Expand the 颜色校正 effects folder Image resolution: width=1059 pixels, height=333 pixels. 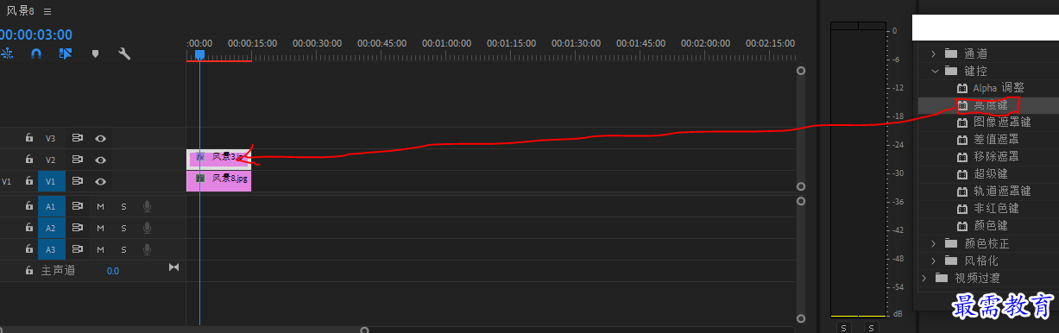point(934,243)
